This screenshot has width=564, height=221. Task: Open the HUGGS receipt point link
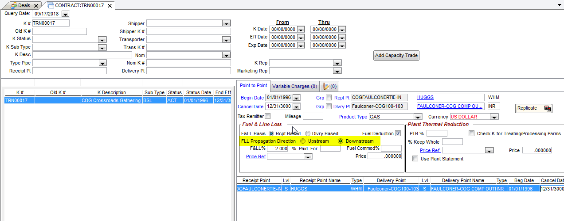tap(425, 97)
